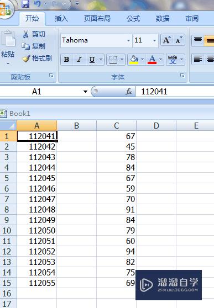The width and height of the screenshot is (214, 308).
Task: Expand the font size dropdown
Action: pos(154,40)
